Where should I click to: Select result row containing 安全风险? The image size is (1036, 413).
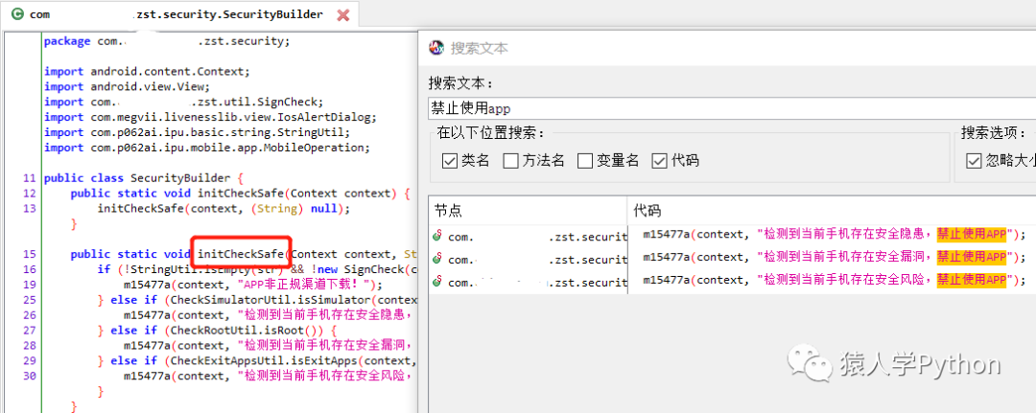[732, 282]
